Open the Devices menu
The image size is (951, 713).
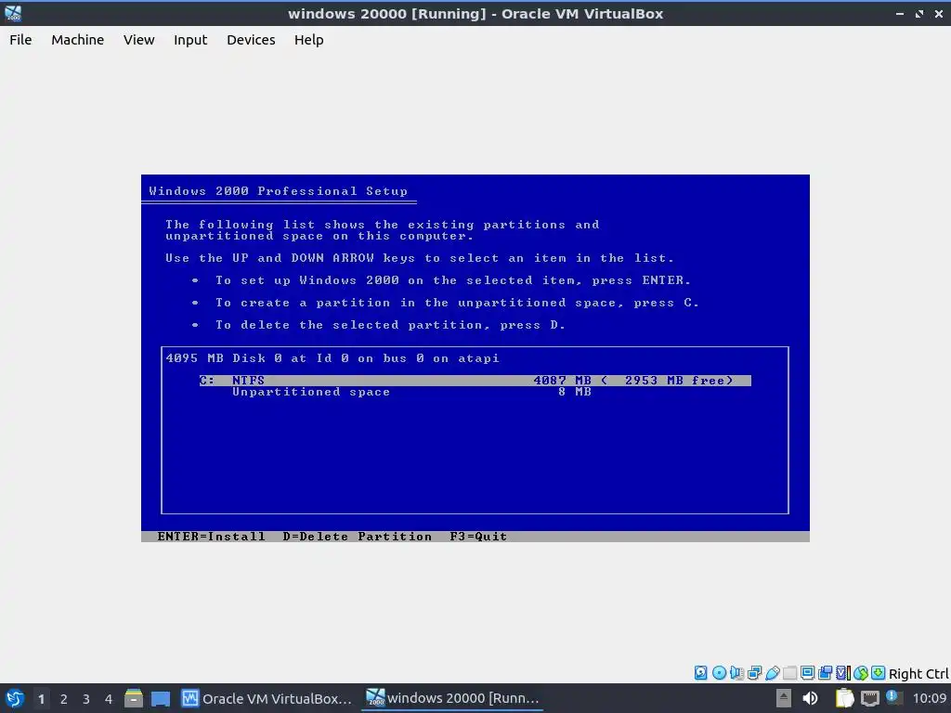[x=251, y=40]
